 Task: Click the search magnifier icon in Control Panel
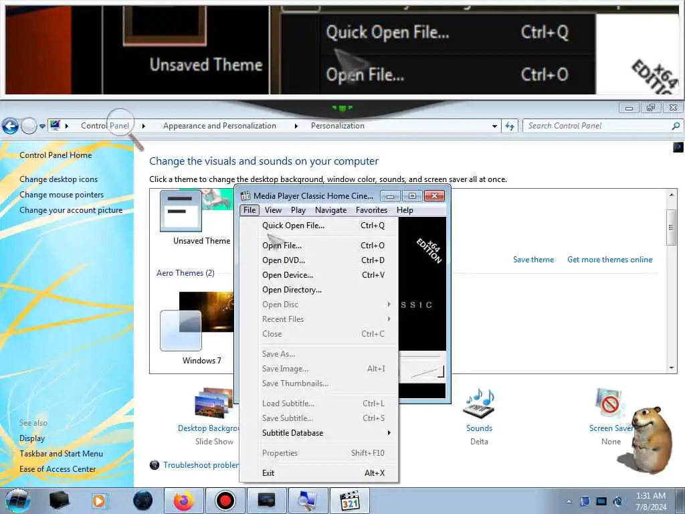tap(676, 126)
